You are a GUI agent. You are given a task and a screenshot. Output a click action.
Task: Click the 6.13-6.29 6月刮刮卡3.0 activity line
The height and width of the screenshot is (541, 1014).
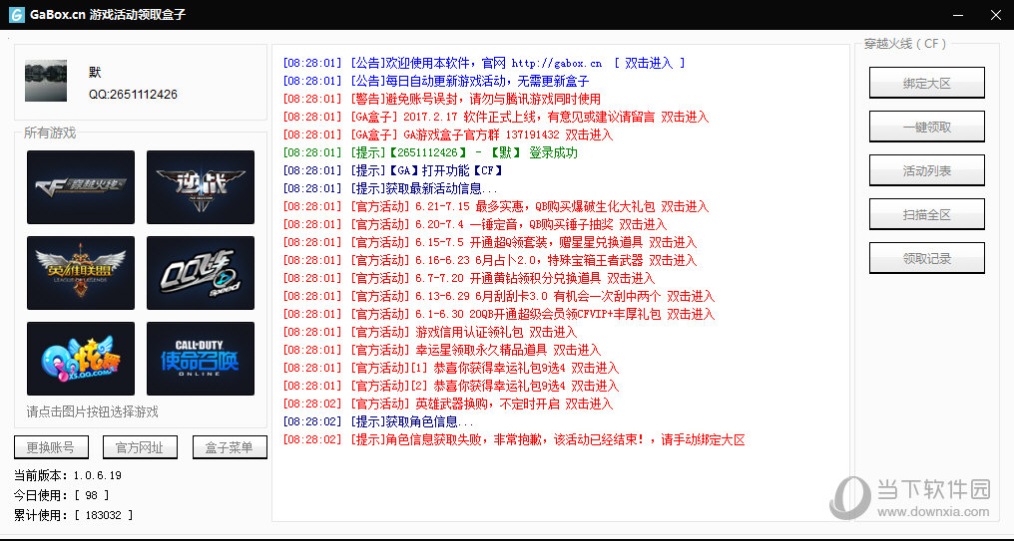click(x=499, y=296)
